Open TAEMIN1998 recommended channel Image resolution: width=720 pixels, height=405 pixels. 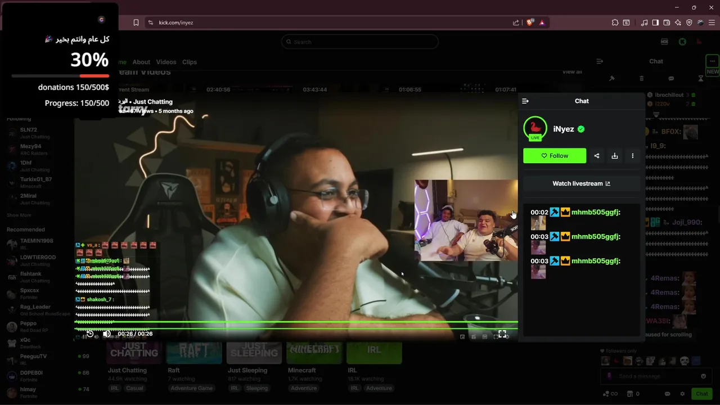pos(37,244)
